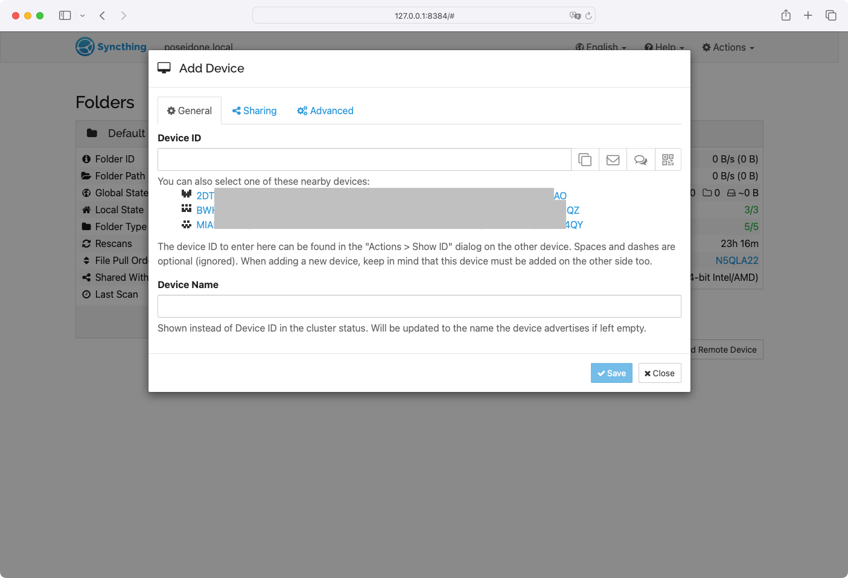Expand the sidebar dropdown chevron
Screen dimensions: 848x578
point(83,16)
